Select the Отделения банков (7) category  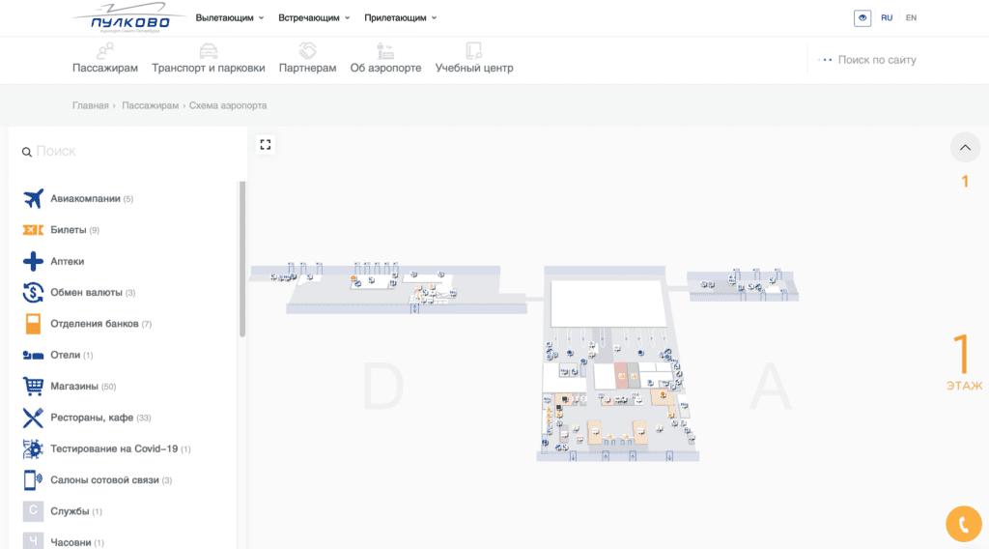100,324
